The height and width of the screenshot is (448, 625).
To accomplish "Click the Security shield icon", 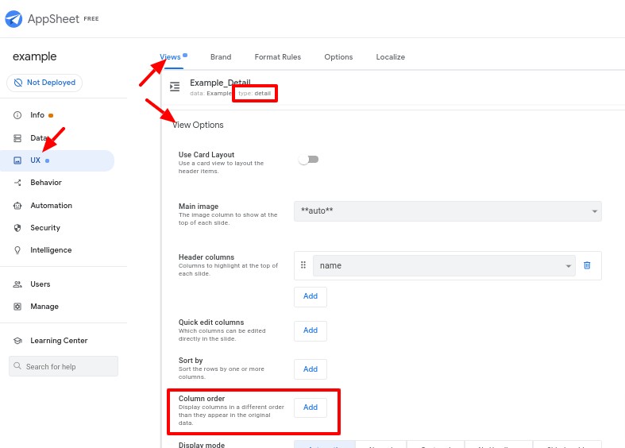I will 17,228.
